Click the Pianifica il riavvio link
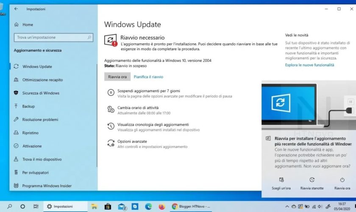 148,77
